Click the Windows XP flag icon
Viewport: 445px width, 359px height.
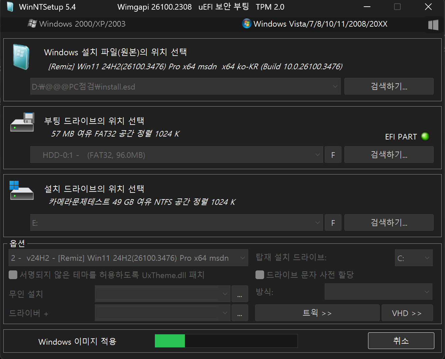tap(32, 24)
